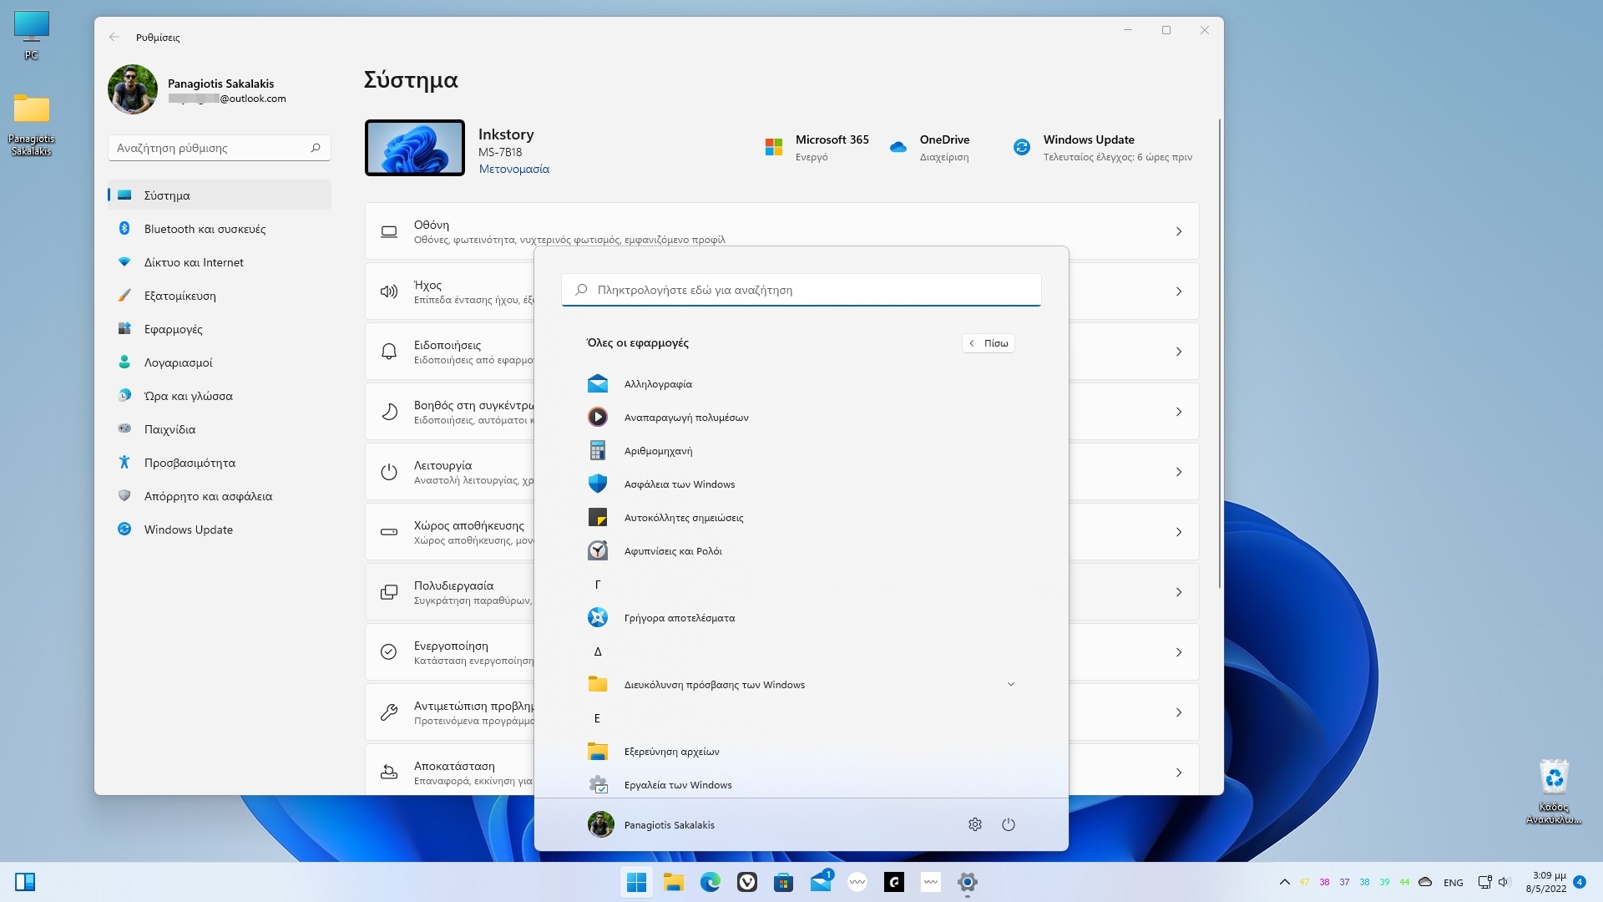Open Οθόνη settings via its chevron
Screen dimensions: 1603x902
coord(1179,231)
